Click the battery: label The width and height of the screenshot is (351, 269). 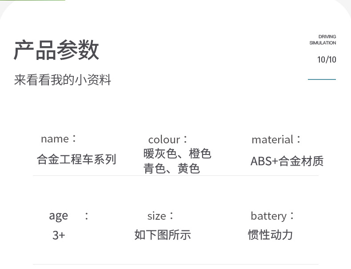pos(272,216)
